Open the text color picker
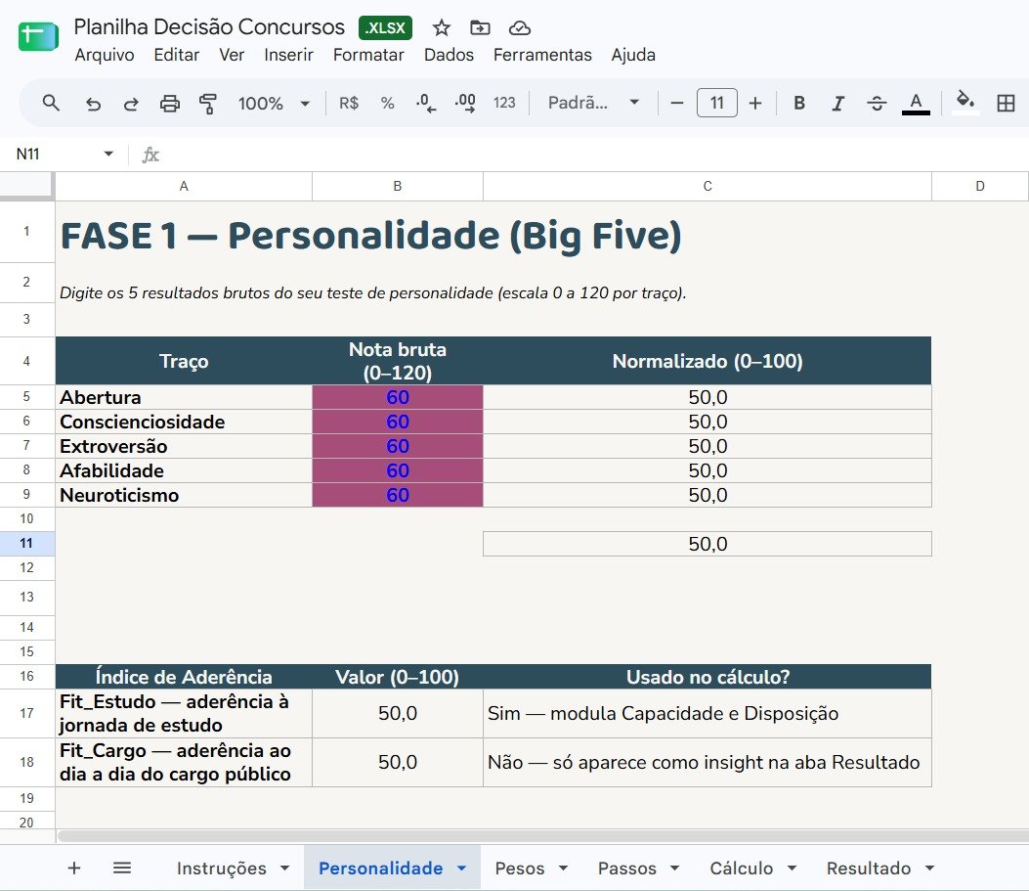This screenshot has height=891, width=1029. point(916,103)
